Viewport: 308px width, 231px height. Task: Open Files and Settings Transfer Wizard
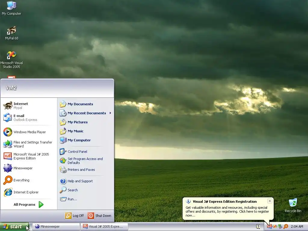point(29,144)
